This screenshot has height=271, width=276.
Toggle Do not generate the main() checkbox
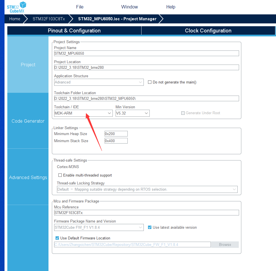pyautogui.click(x=150, y=82)
